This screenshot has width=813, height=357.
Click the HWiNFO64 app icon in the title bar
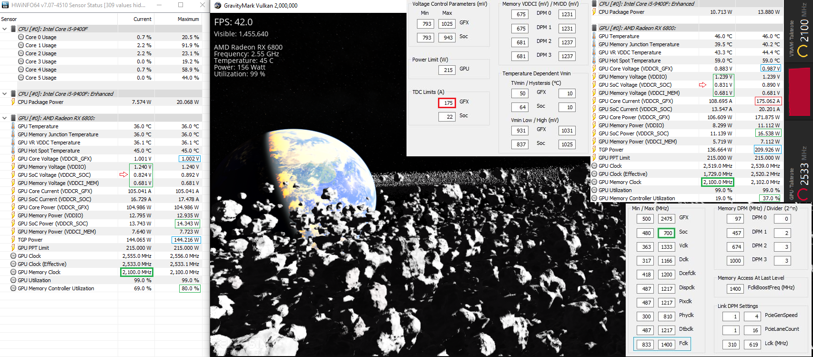5,5
